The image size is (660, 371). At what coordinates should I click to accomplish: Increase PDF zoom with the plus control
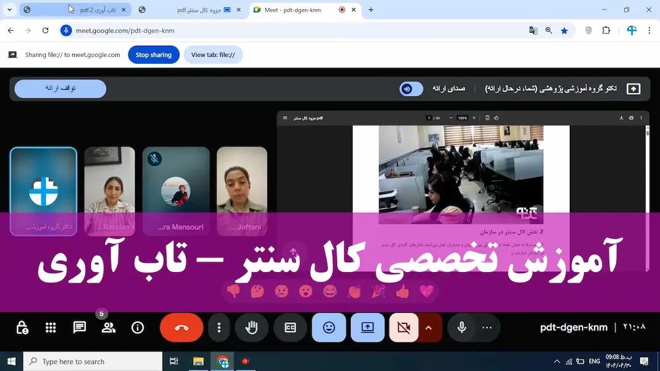coord(474,117)
